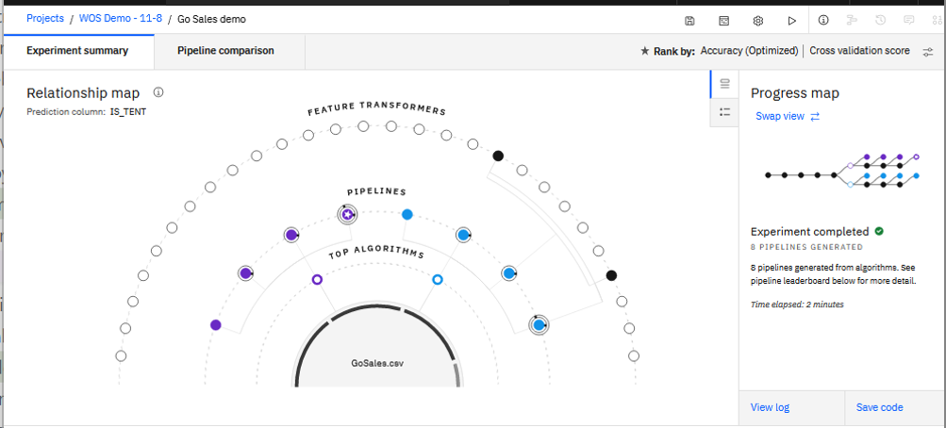Click the Swap view link

pos(788,116)
